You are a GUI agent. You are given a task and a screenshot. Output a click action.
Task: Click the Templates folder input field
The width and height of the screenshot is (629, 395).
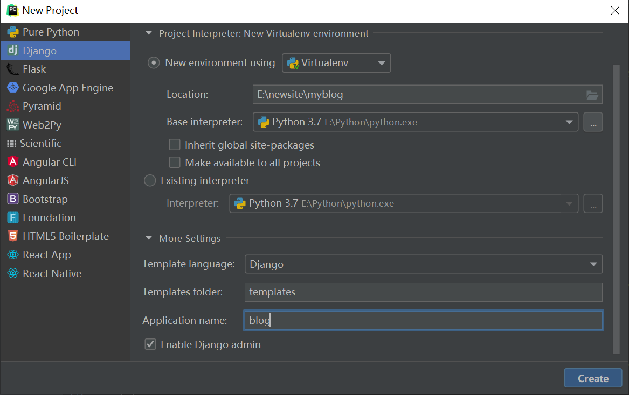(423, 292)
